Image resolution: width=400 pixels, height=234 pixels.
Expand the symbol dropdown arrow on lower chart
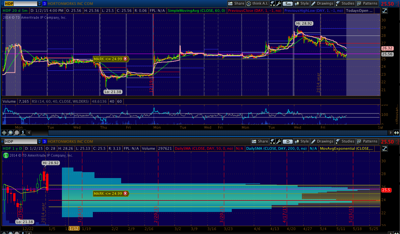coord(40,142)
